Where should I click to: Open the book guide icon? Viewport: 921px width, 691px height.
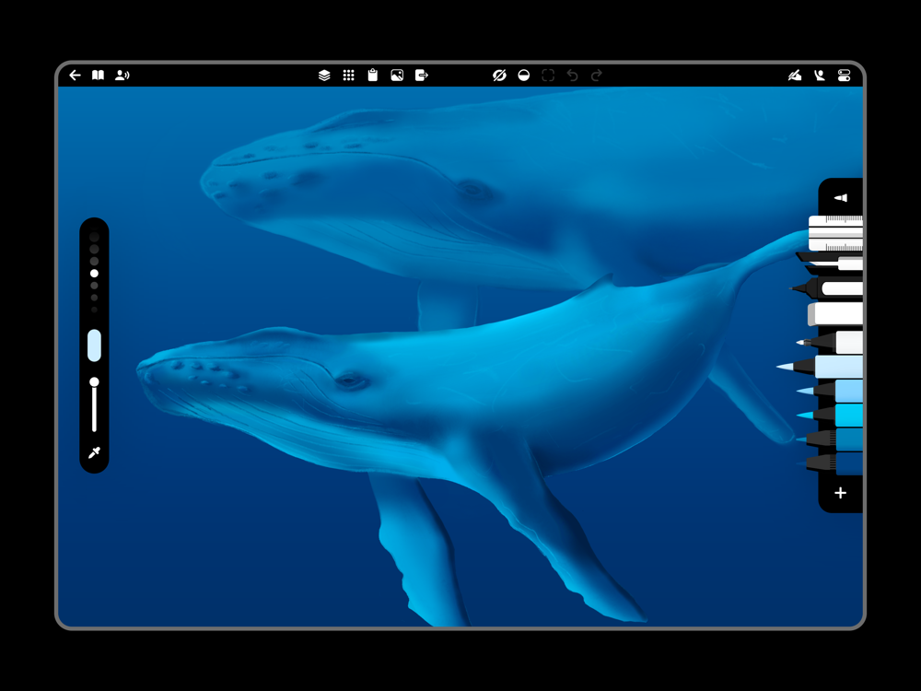pos(99,76)
